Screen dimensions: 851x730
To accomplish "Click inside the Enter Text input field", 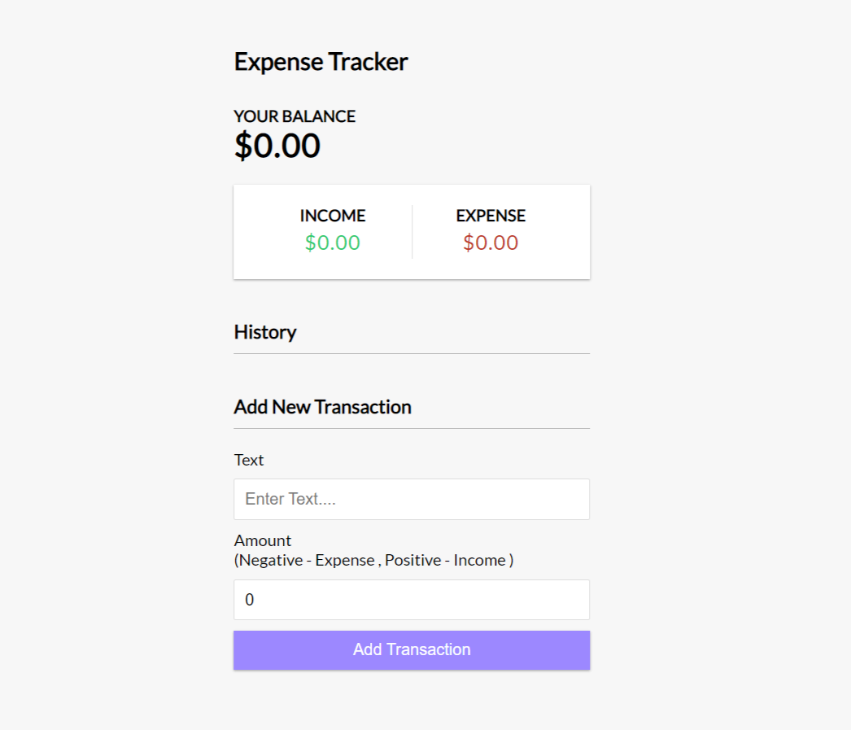I will 411,499.
